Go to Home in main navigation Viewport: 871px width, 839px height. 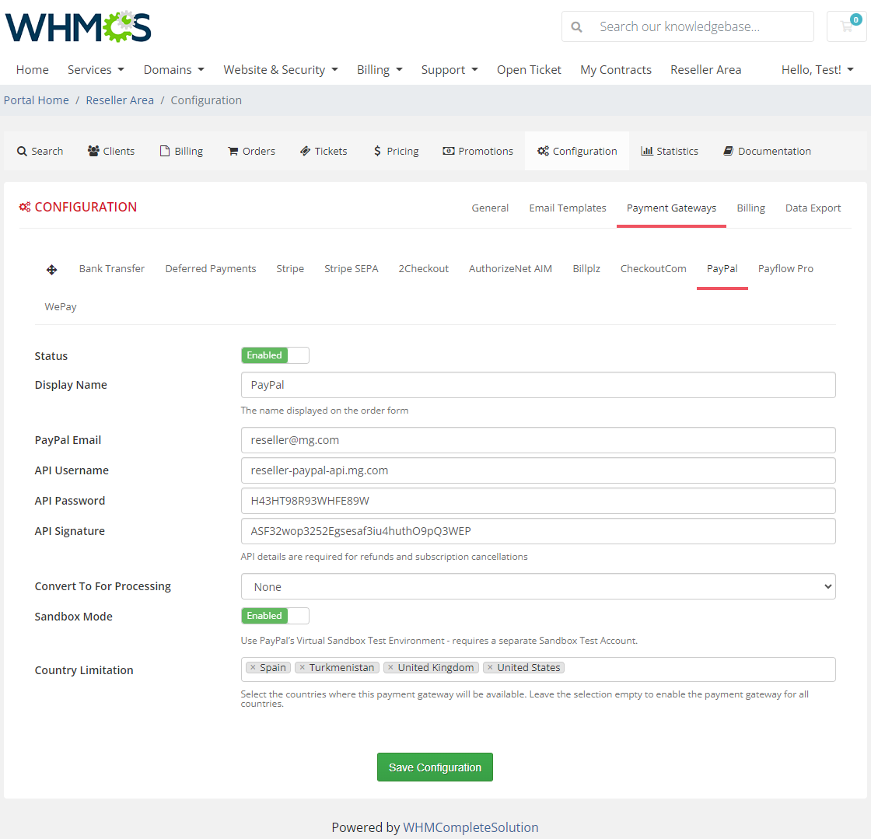click(x=32, y=70)
